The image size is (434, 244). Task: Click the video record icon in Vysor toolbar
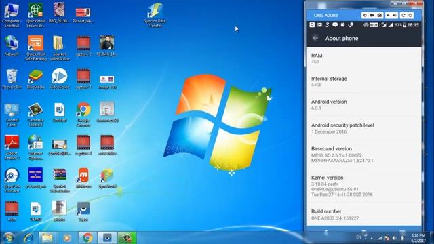(x=372, y=15)
